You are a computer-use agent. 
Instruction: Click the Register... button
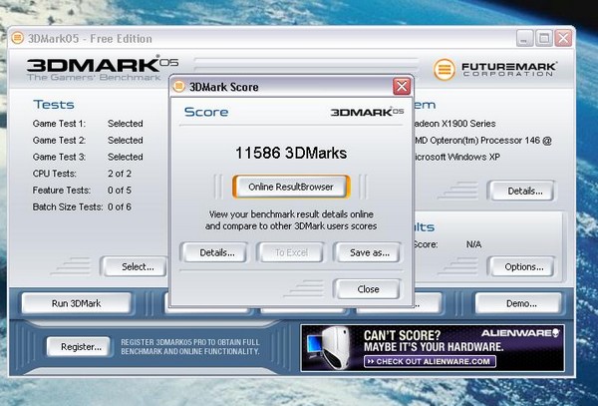pyautogui.click(x=80, y=347)
